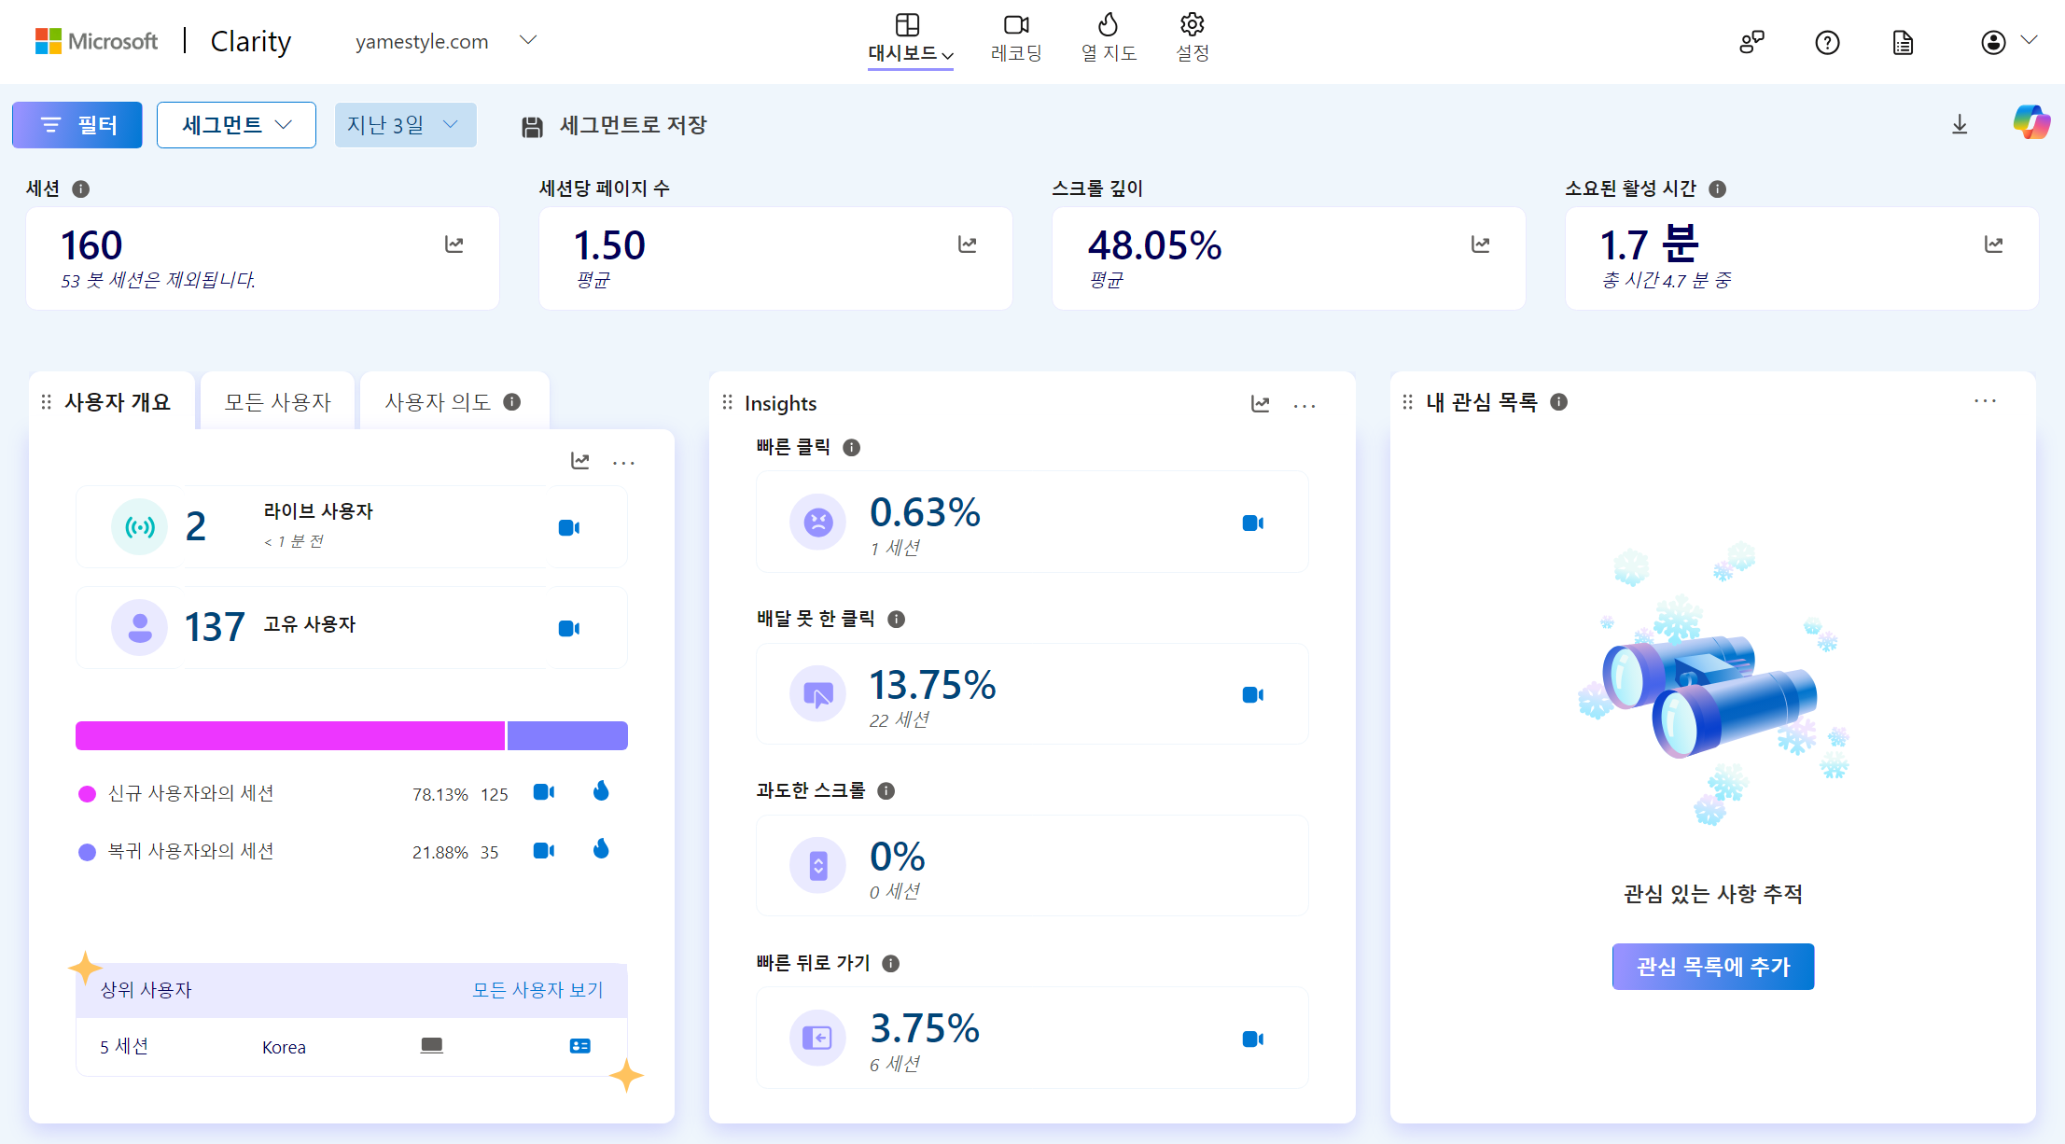Open heatmap for new user sessions
The image size is (2065, 1144).
click(601, 792)
